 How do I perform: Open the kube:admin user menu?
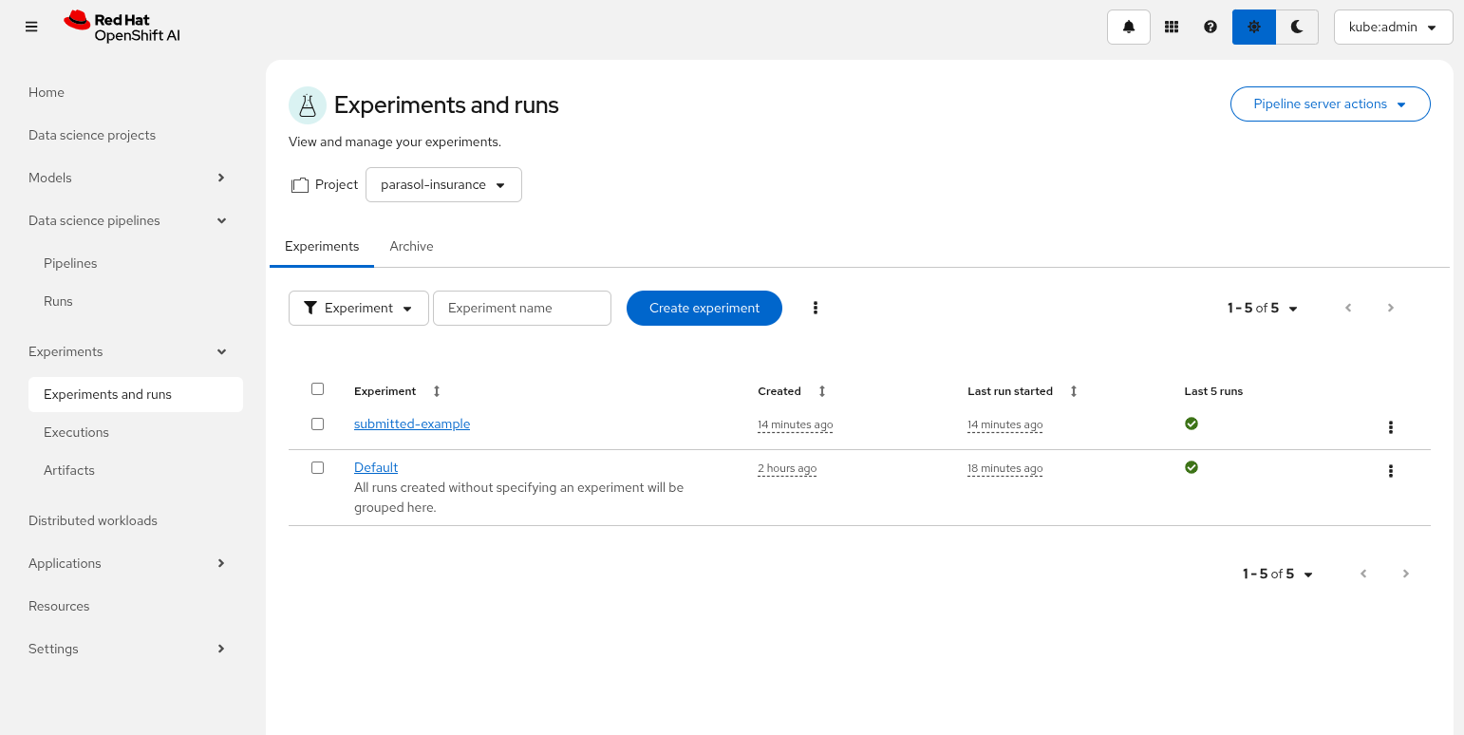click(1393, 27)
